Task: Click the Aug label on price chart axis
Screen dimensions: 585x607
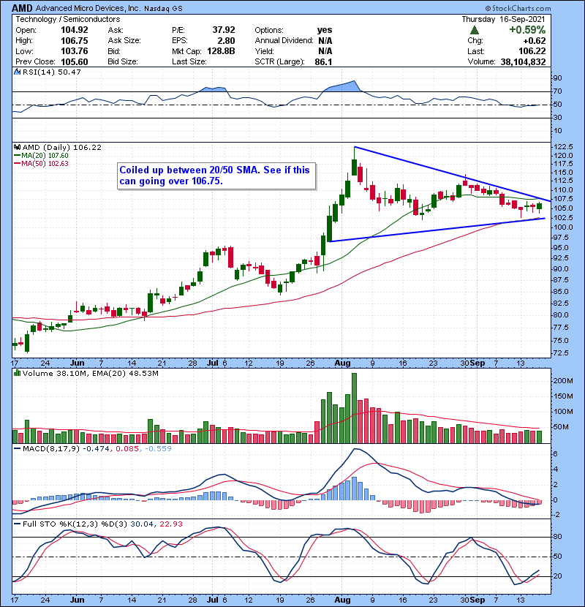Action: tap(342, 363)
